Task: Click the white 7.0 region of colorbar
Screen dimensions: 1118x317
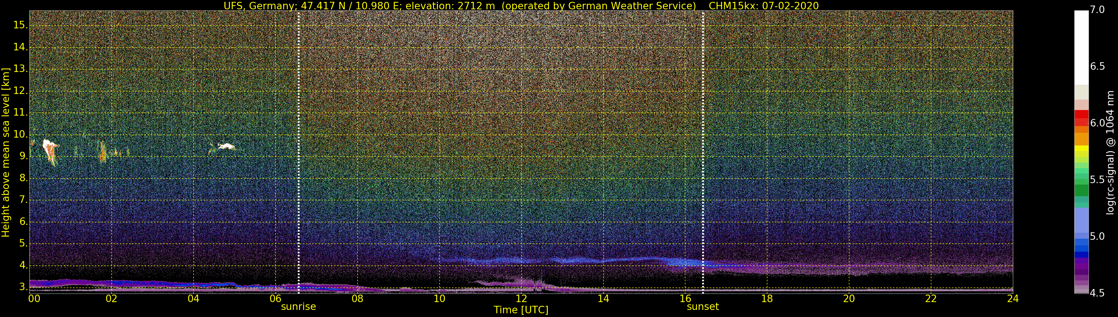Action: (1081, 48)
